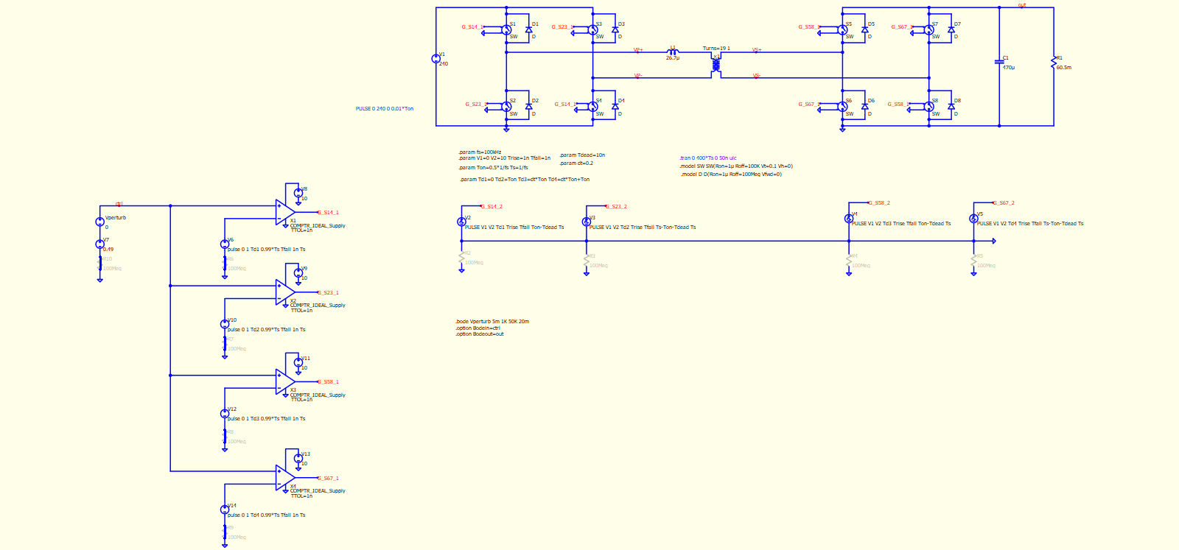Select V2 pulse source symbol

(461, 222)
